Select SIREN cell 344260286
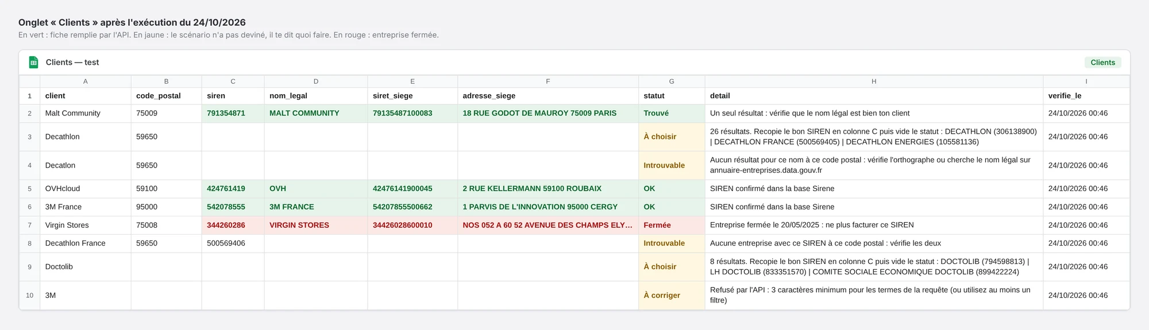Screen dimensions: 1149x330 233,225
